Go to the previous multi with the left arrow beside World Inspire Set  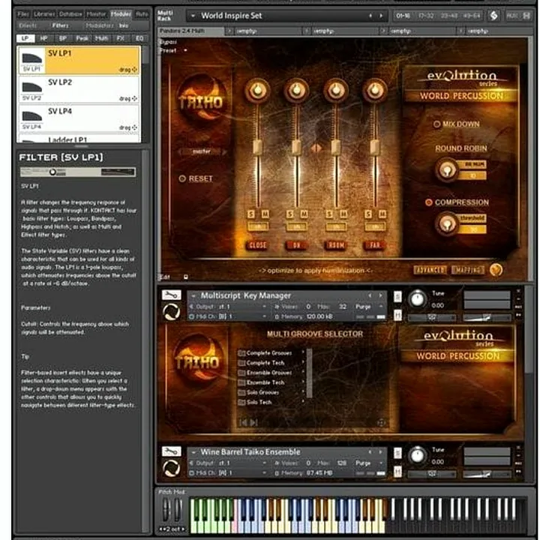(370, 16)
